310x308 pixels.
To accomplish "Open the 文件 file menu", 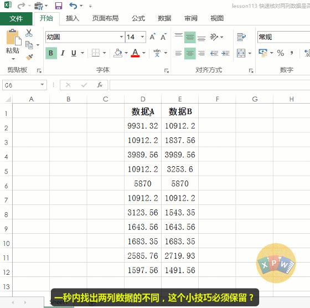I will point(16,19).
